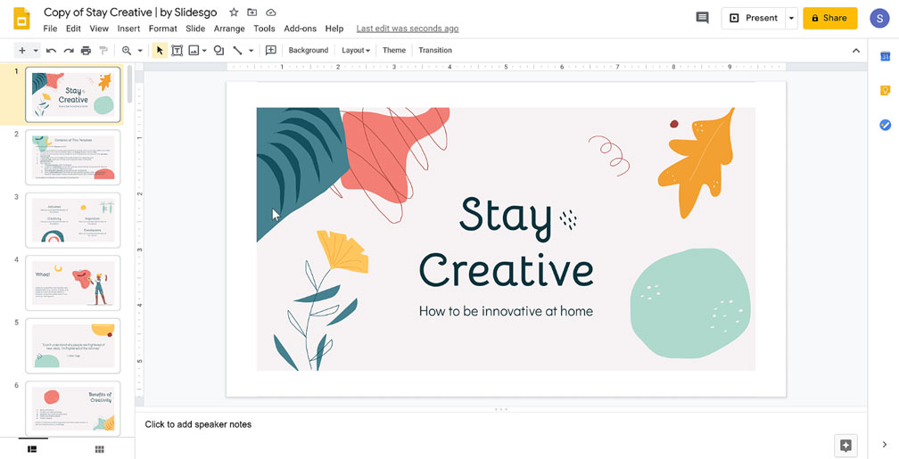
Task: Select the Text box tool
Action: tap(177, 51)
